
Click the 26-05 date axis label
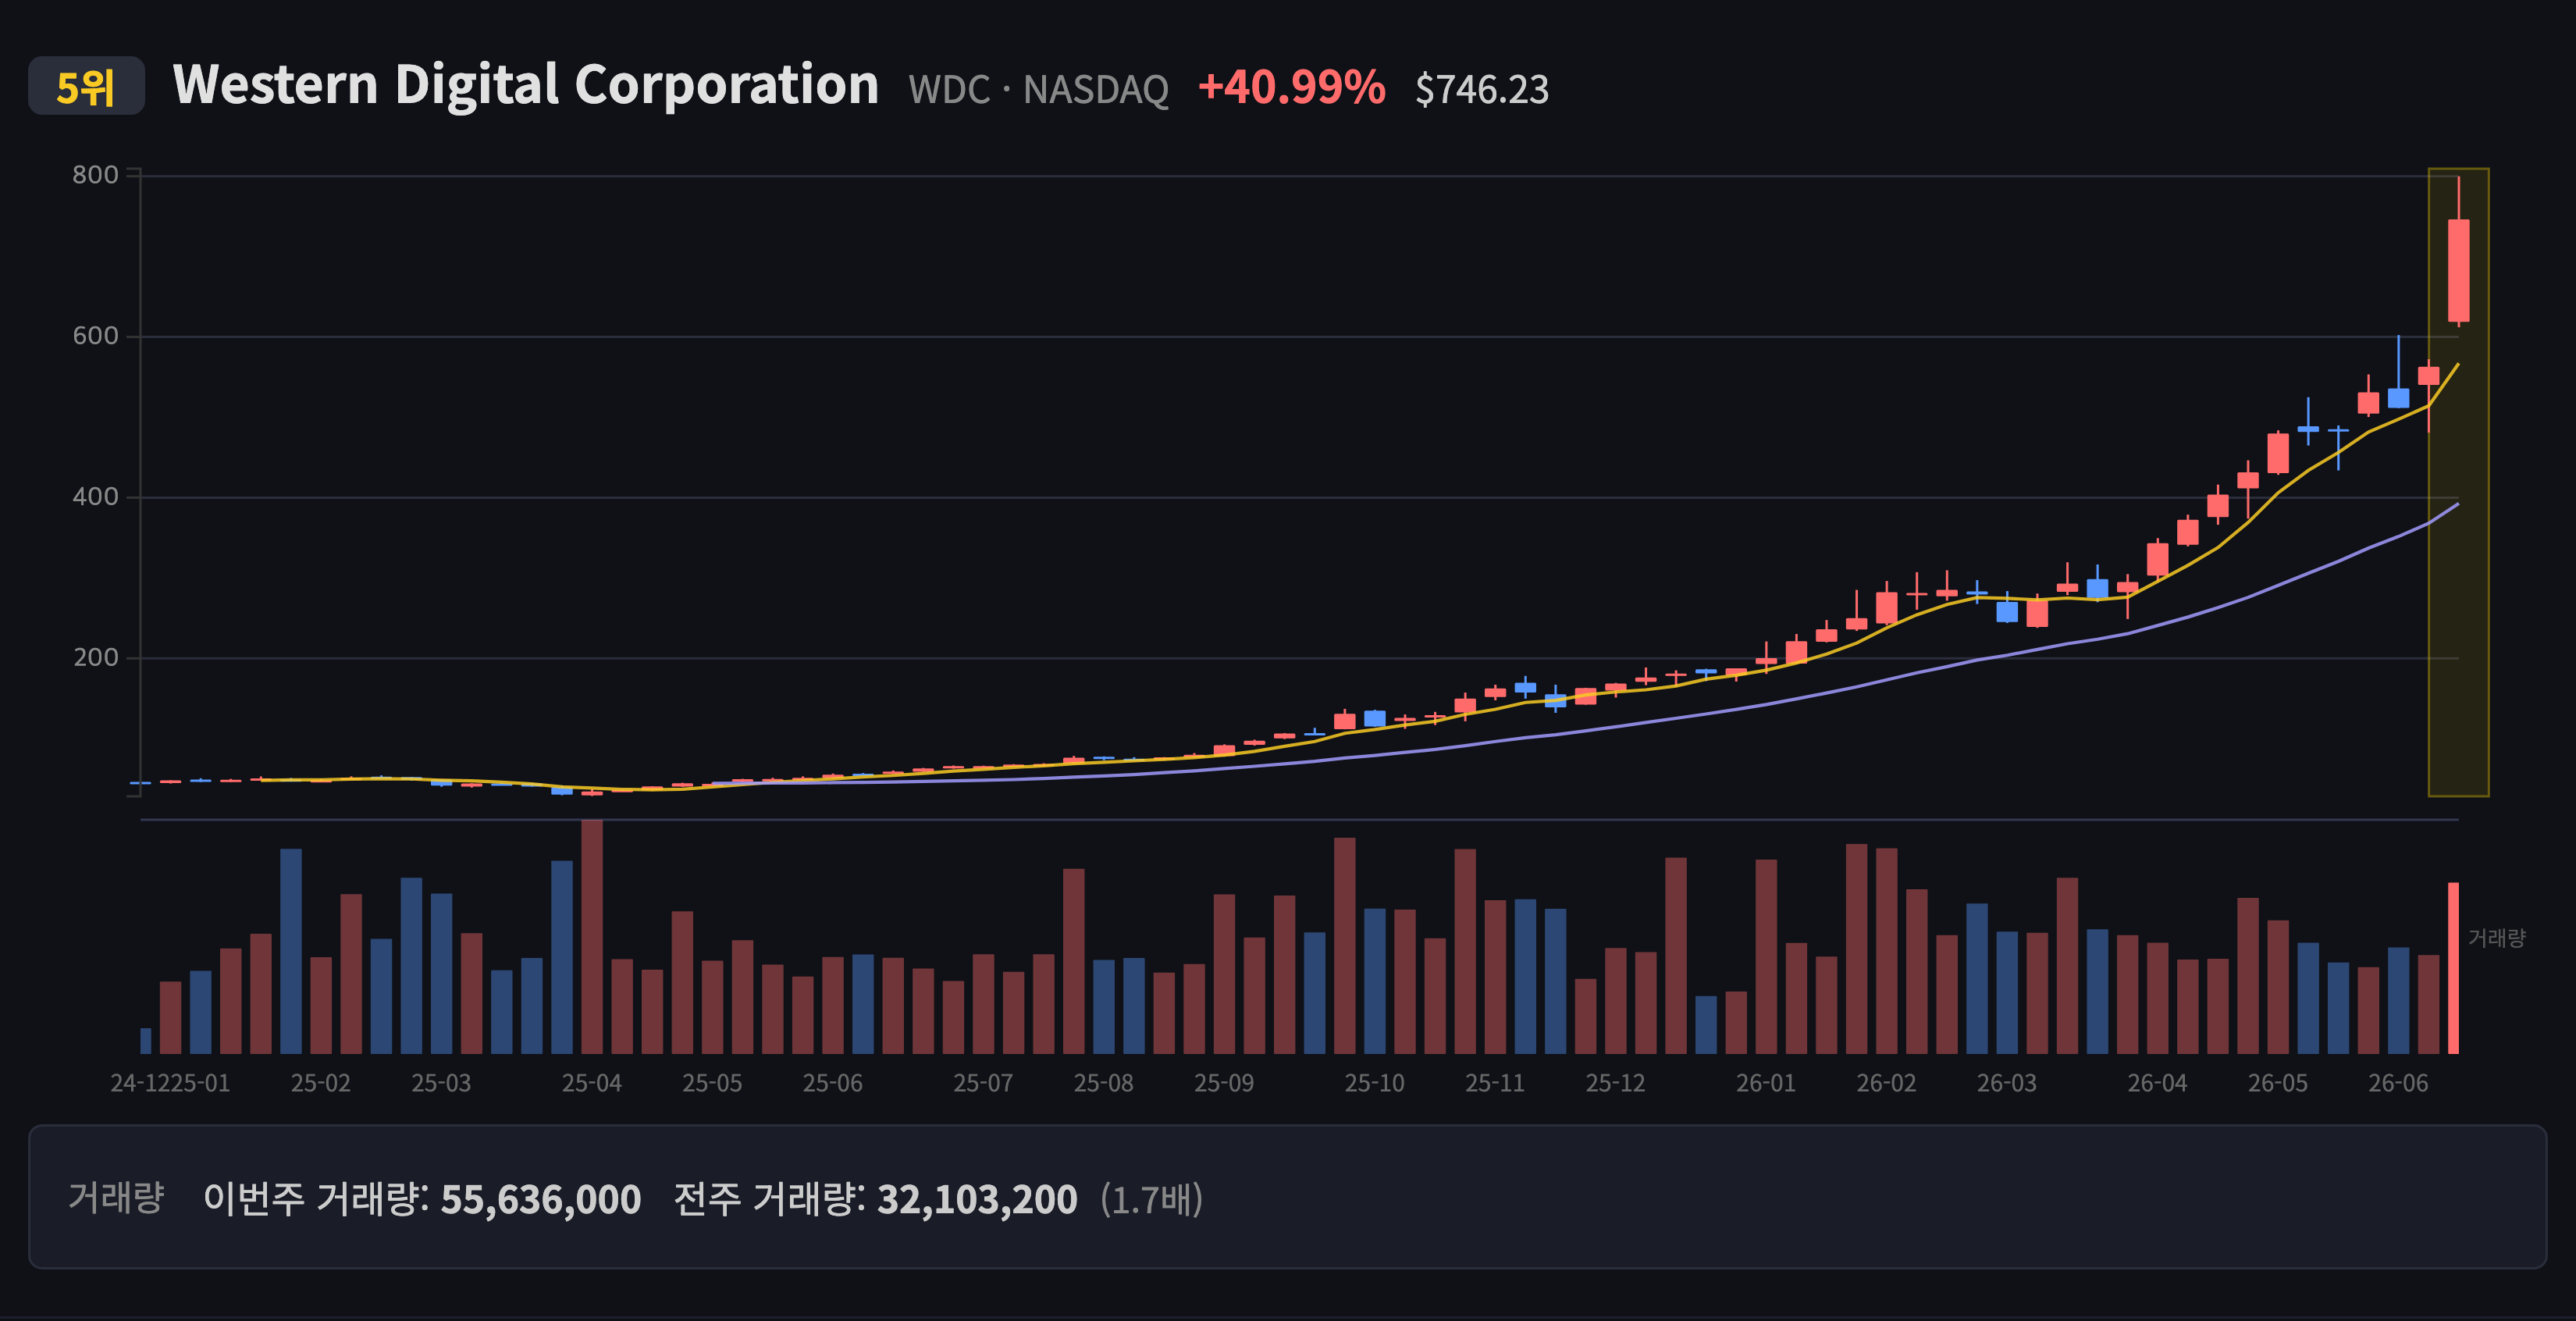(2278, 1083)
